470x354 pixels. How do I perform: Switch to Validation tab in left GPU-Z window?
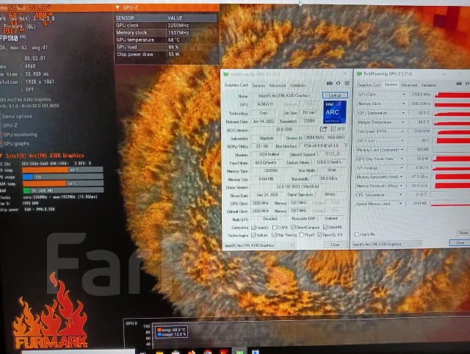pyautogui.click(x=297, y=85)
